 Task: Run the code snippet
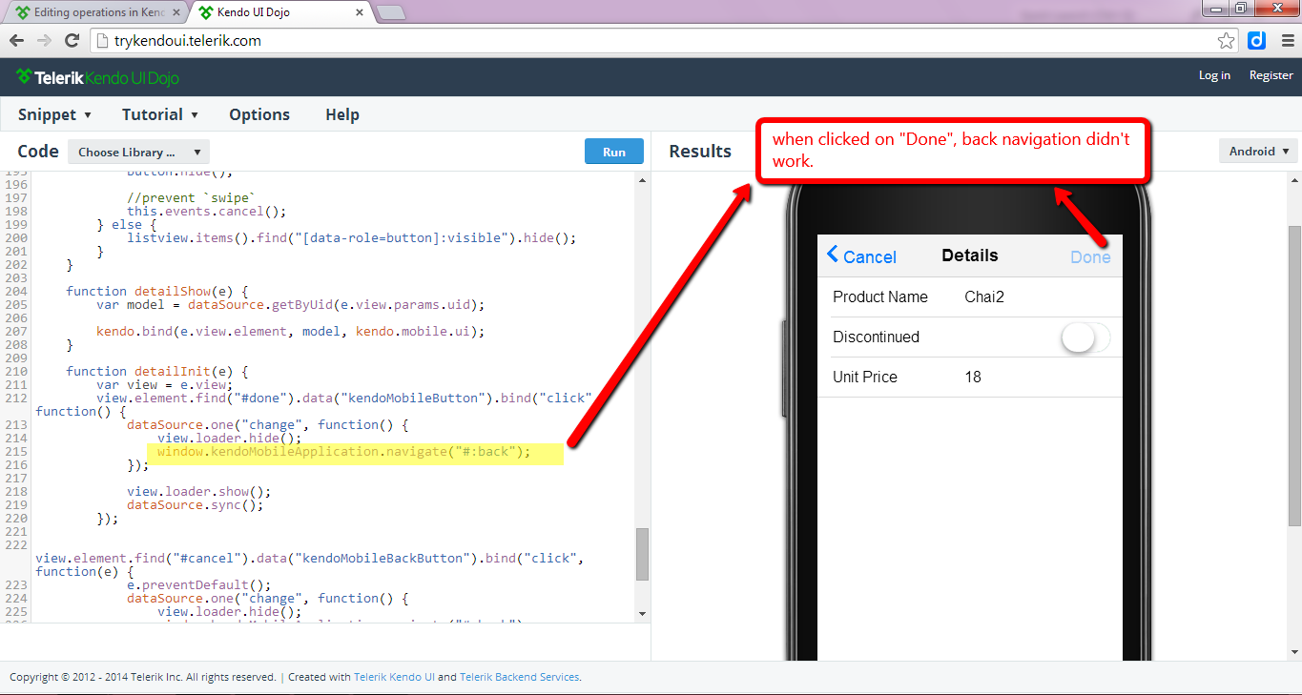[x=614, y=152]
